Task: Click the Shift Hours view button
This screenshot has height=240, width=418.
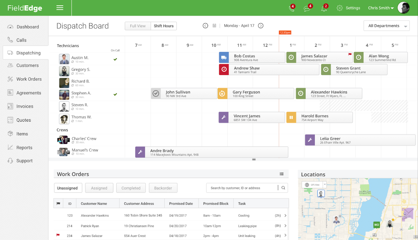Action: 163,26
